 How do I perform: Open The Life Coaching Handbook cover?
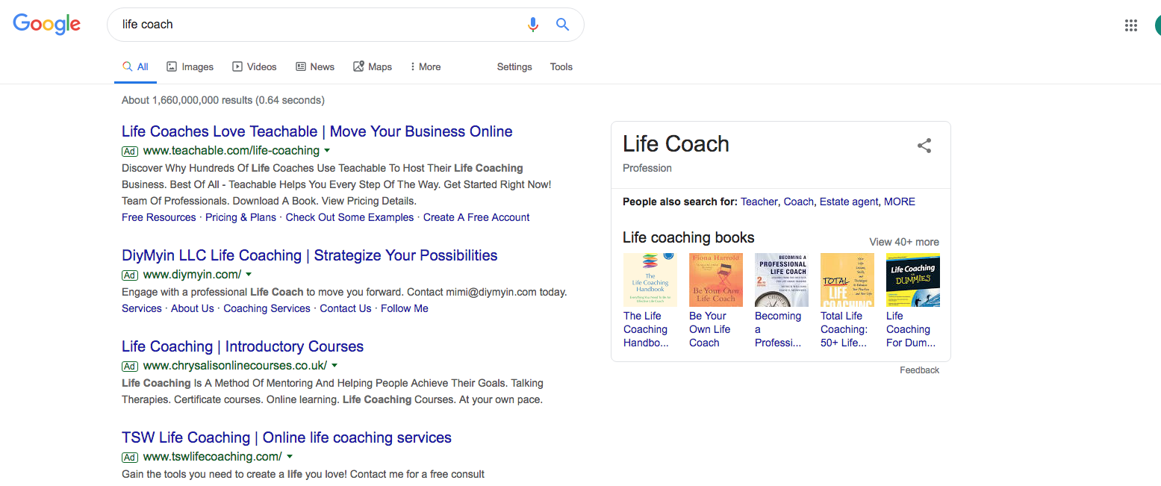(x=650, y=280)
